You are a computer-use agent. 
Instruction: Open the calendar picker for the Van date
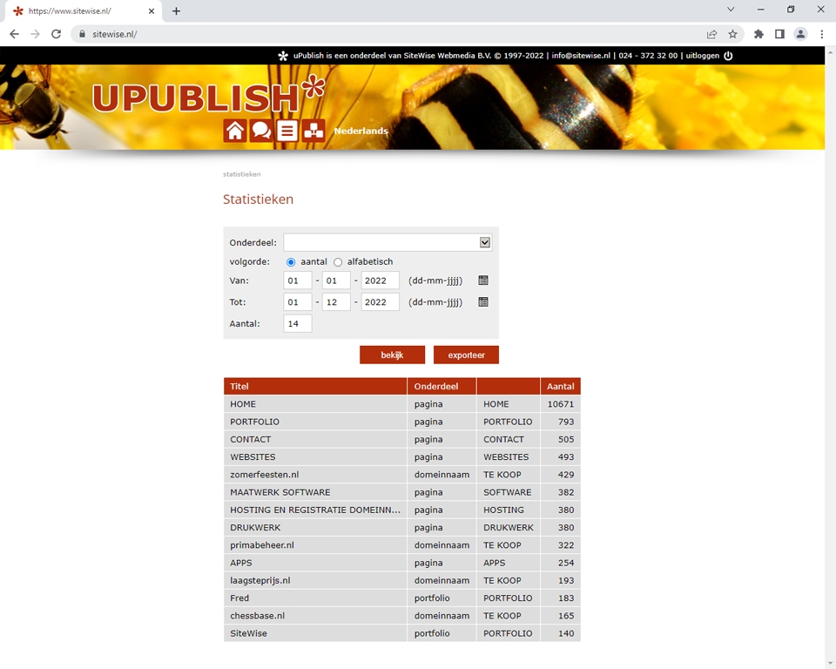click(x=483, y=280)
